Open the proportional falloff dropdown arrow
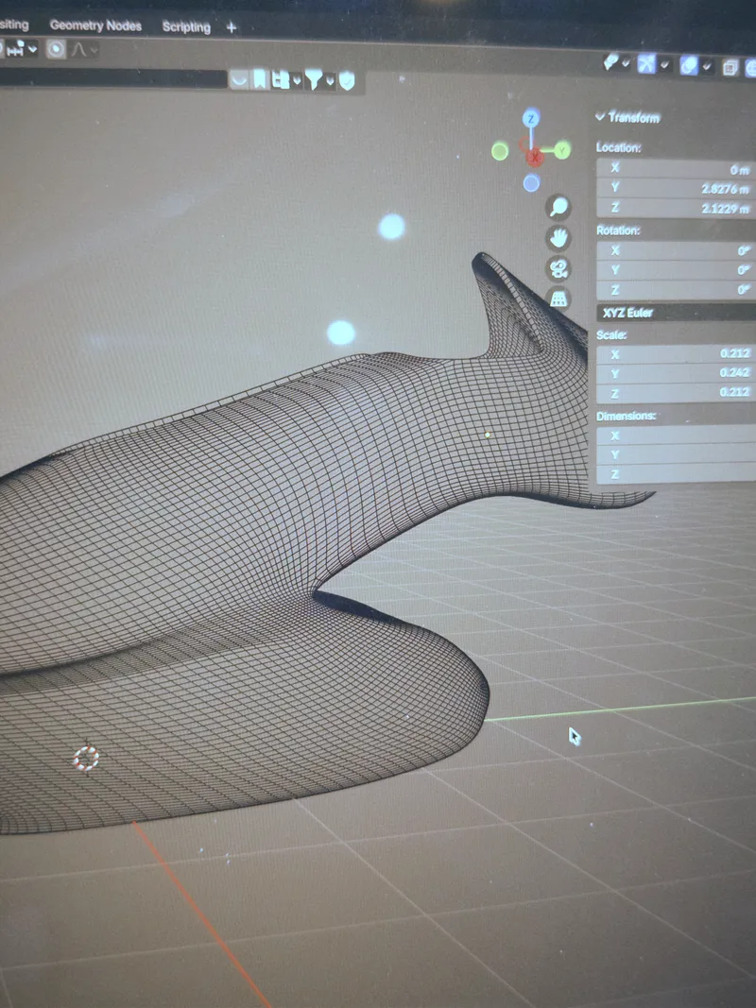 [x=94, y=50]
